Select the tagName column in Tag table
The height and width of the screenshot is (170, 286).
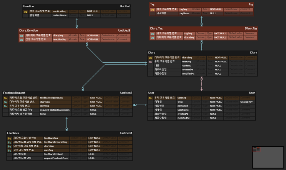point(184,13)
